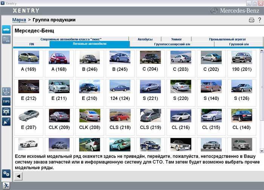This screenshot has width=264, height=190.
Task: Open the Грузопассажирский а/м tab
Action: pyautogui.click(x=172, y=44)
